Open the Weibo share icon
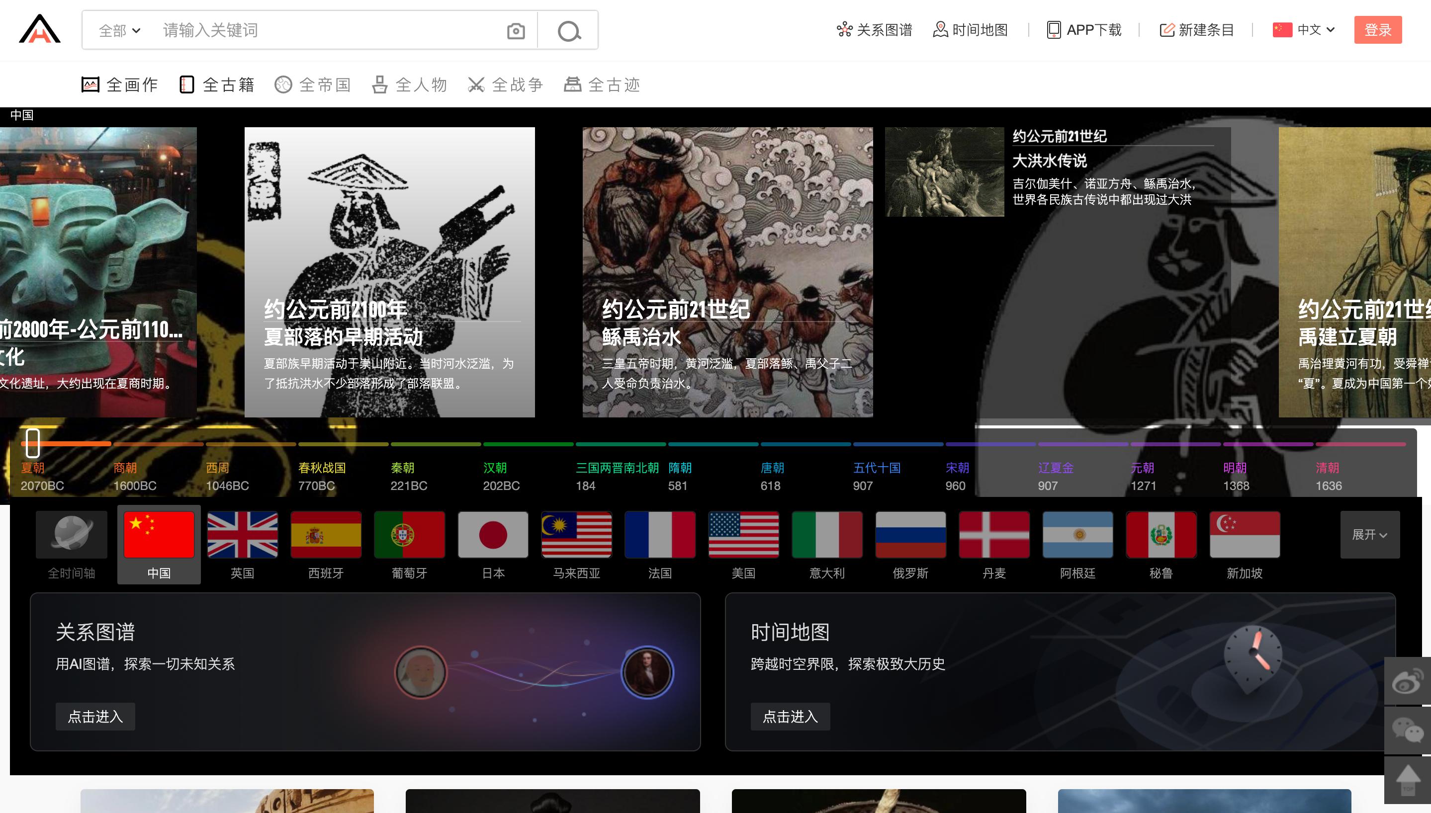Screen dimensions: 1431x813 click(1407, 682)
